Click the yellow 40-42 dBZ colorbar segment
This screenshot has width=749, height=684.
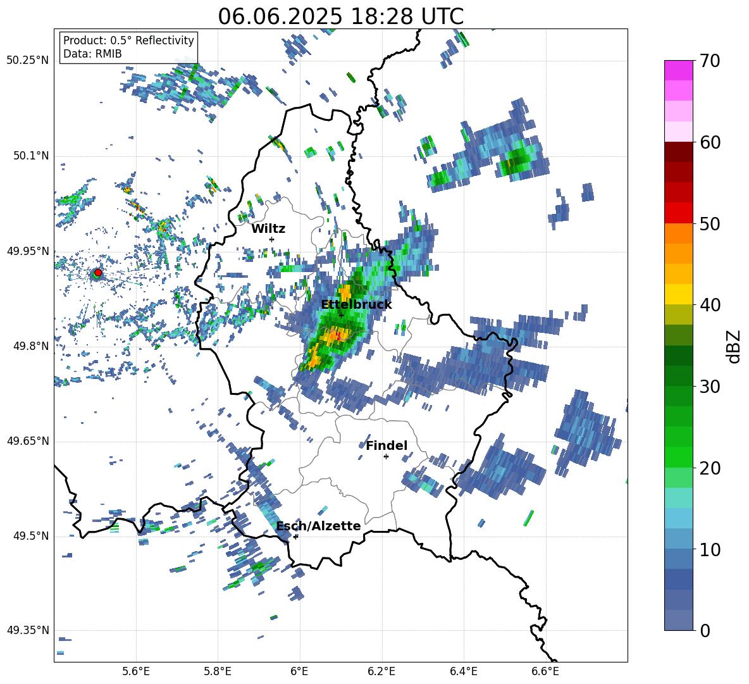pos(679,294)
